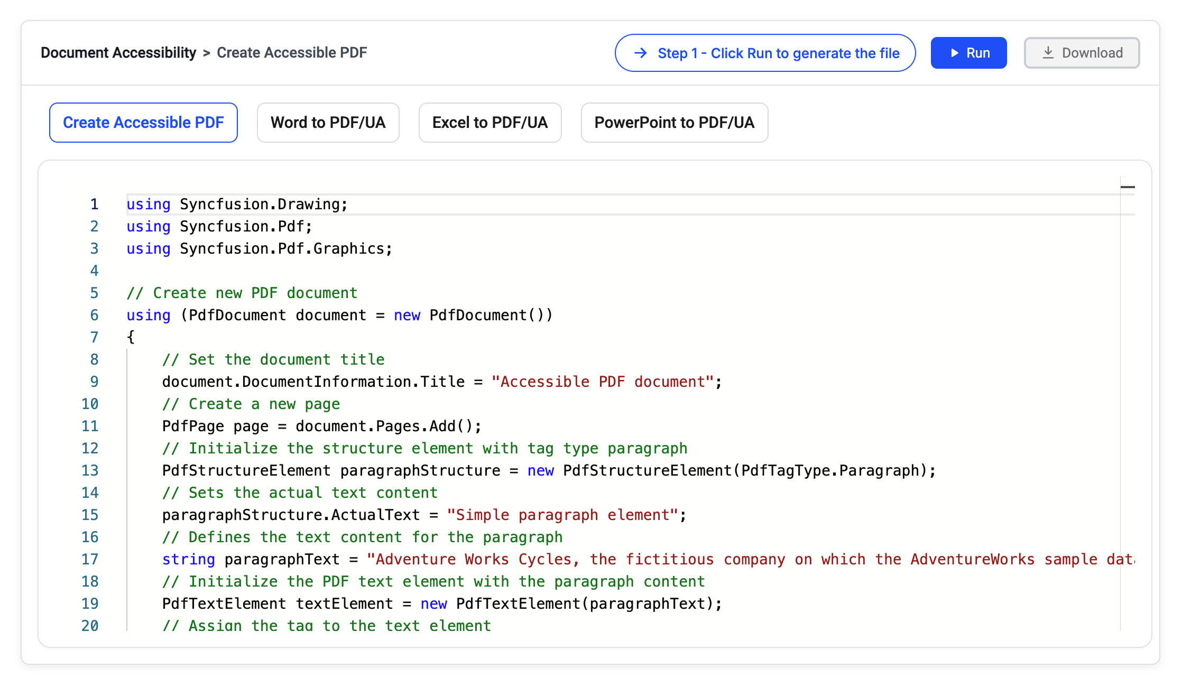Click string "Accessible PDF document"
Image resolution: width=1182 pixels, height=687 pixels.
pos(603,382)
